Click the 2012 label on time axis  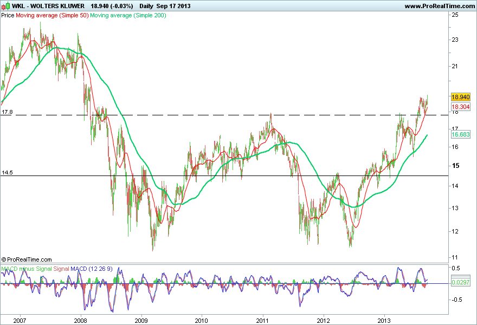click(323, 321)
